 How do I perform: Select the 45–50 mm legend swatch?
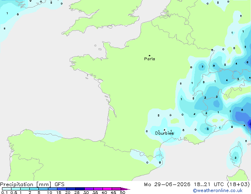coord(116,189)
